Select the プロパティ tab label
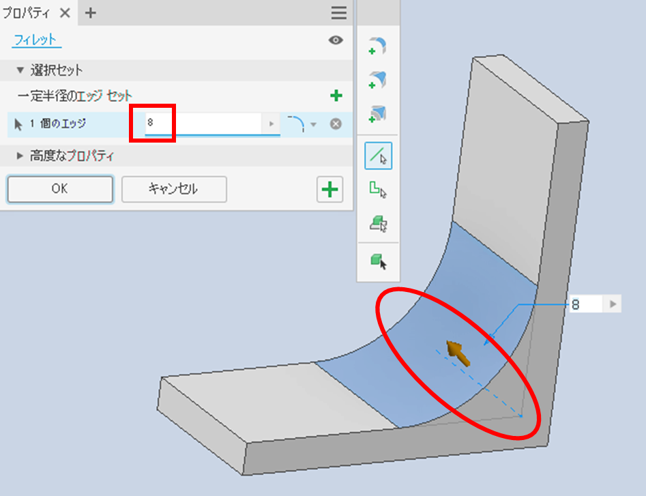 pos(27,13)
